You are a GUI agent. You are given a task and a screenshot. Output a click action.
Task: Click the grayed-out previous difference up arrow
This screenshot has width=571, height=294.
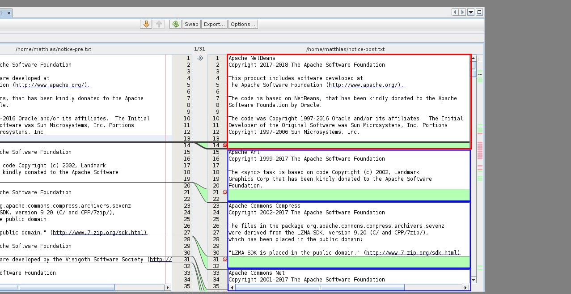click(159, 24)
